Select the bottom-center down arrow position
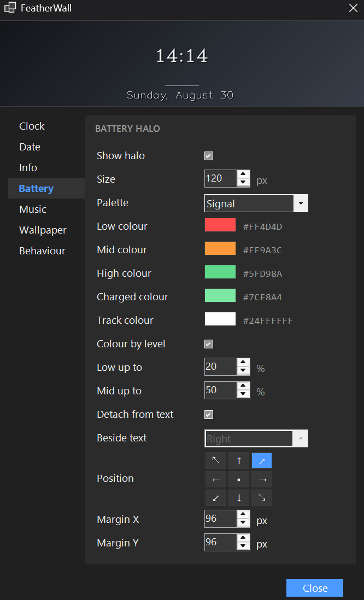 (x=239, y=498)
